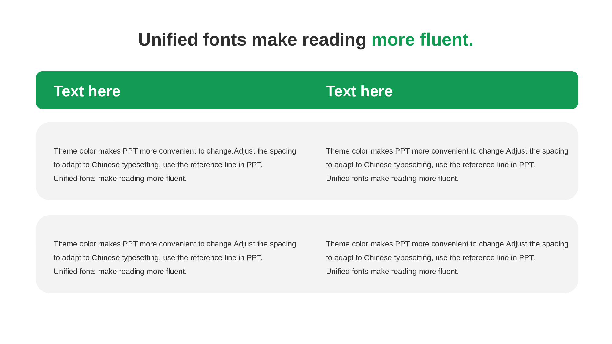Click first line of top-left paragraph
This screenshot has height=344, width=612.
pyautogui.click(x=174, y=151)
